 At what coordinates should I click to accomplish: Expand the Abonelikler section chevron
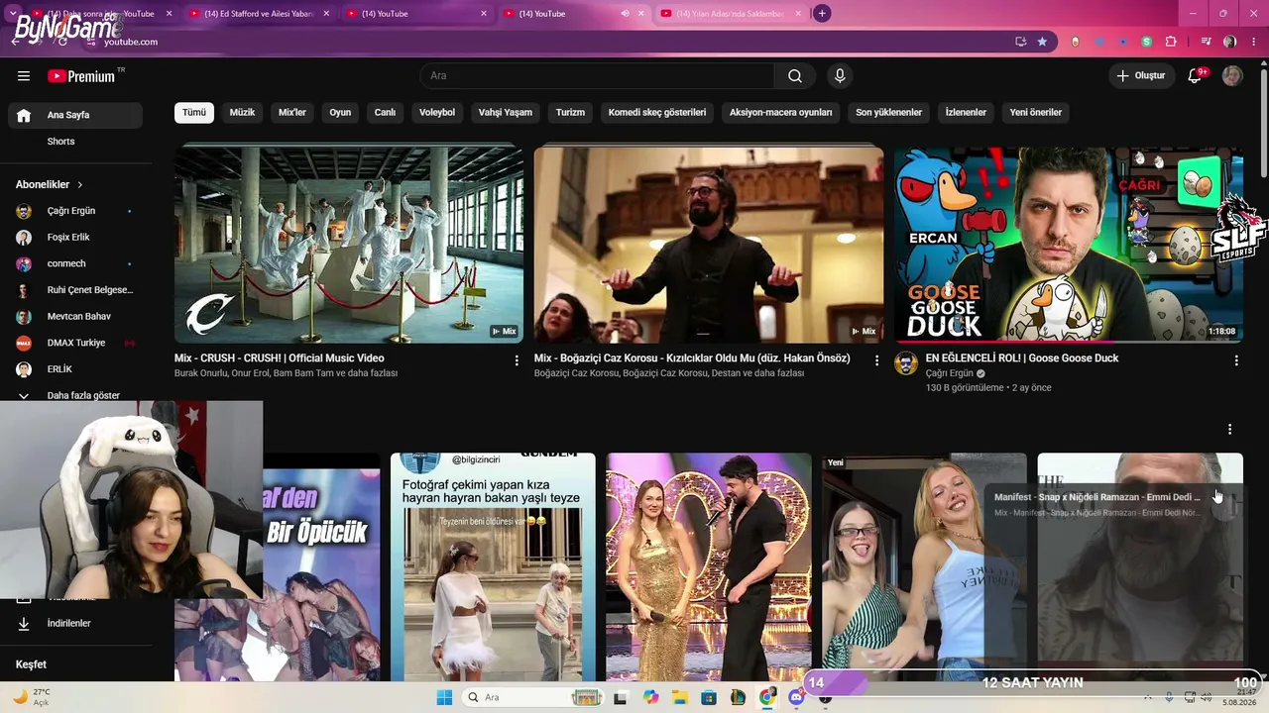click(80, 185)
